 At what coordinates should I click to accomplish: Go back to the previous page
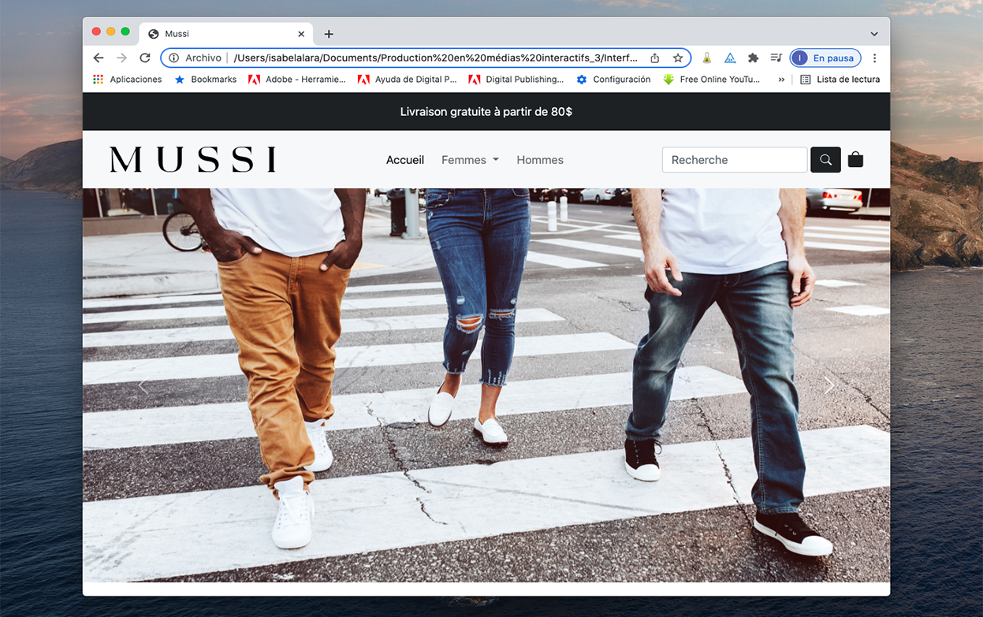[99, 58]
